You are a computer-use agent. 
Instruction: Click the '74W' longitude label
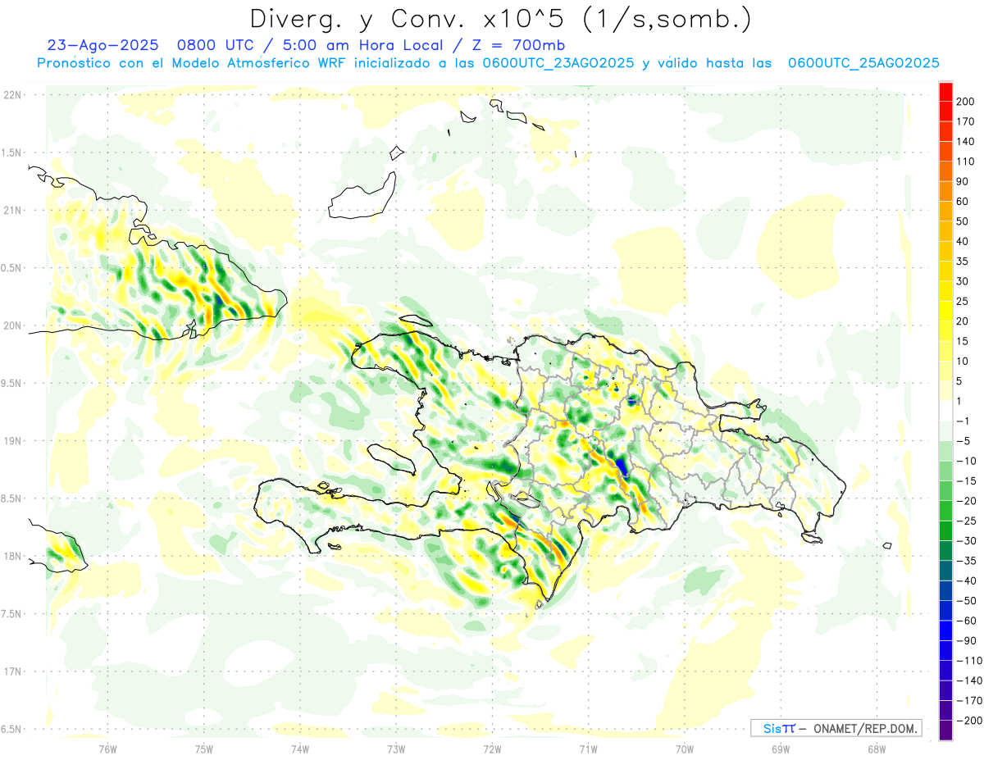[300, 749]
